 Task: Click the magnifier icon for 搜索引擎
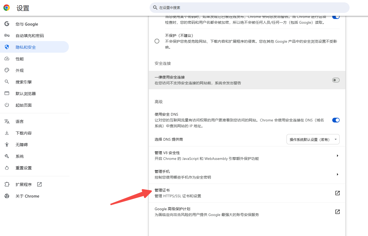(x=7, y=82)
